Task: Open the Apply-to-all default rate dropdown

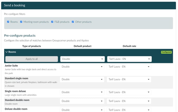Action: click(129, 59)
